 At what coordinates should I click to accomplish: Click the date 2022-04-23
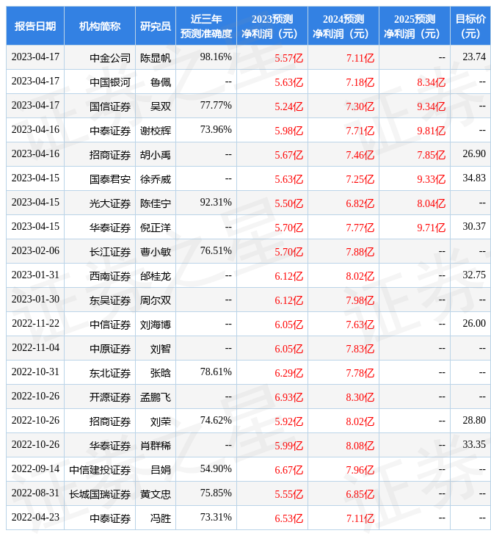coord(35,518)
